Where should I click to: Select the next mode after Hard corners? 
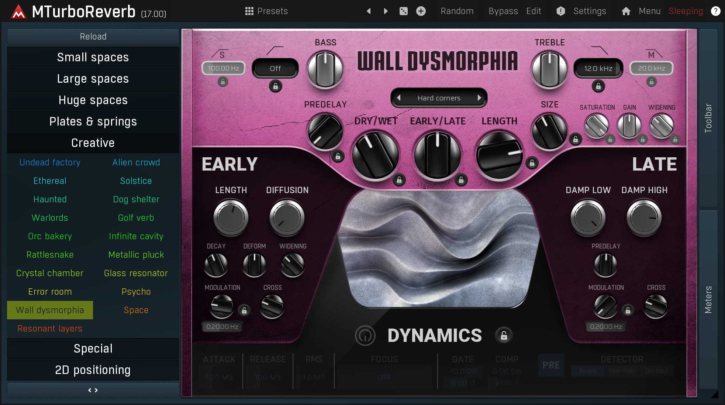[479, 98]
